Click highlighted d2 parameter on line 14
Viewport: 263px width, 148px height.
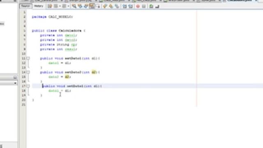(x=94, y=72)
